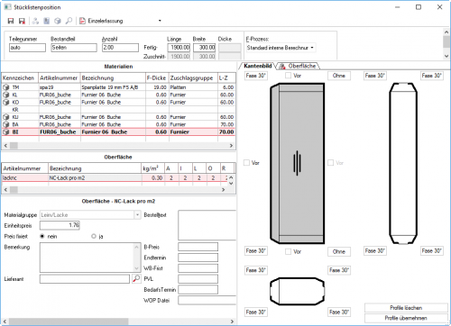Click the material icon in TM row
Screen dimensions: 451x326
click(x=5, y=87)
